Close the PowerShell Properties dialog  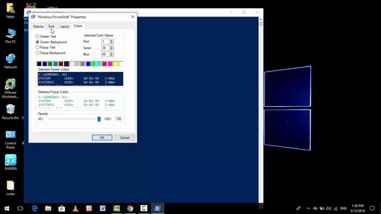133,17
